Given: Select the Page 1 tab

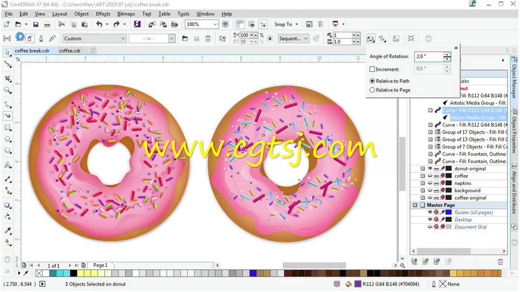Looking at the screenshot, I should coord(101,265).
